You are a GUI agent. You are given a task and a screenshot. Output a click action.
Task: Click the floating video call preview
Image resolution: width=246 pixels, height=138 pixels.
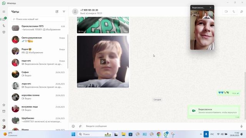click(202, 30)
